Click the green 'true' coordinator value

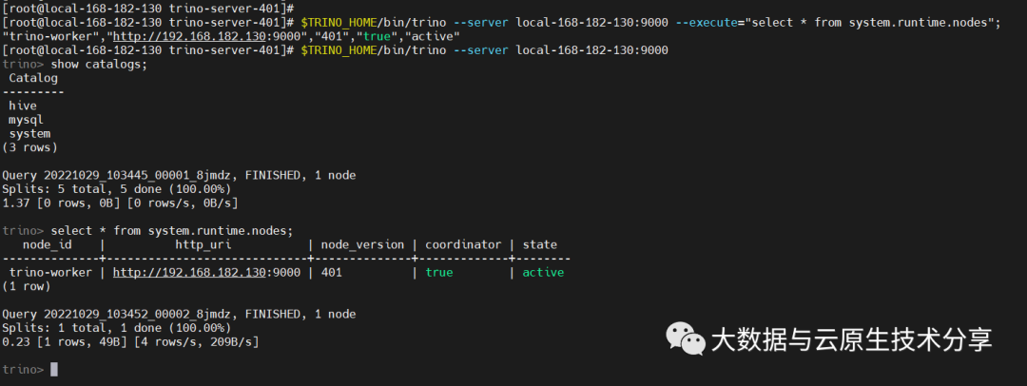tap(439, 272)
